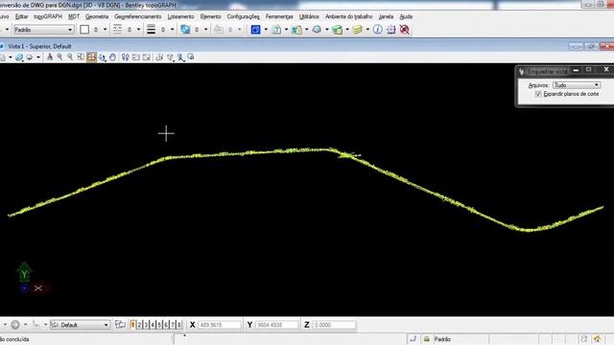Open the MDT menu
Image resolution: width=614 pixels, height=345 pixels.
tap(74, 16)
